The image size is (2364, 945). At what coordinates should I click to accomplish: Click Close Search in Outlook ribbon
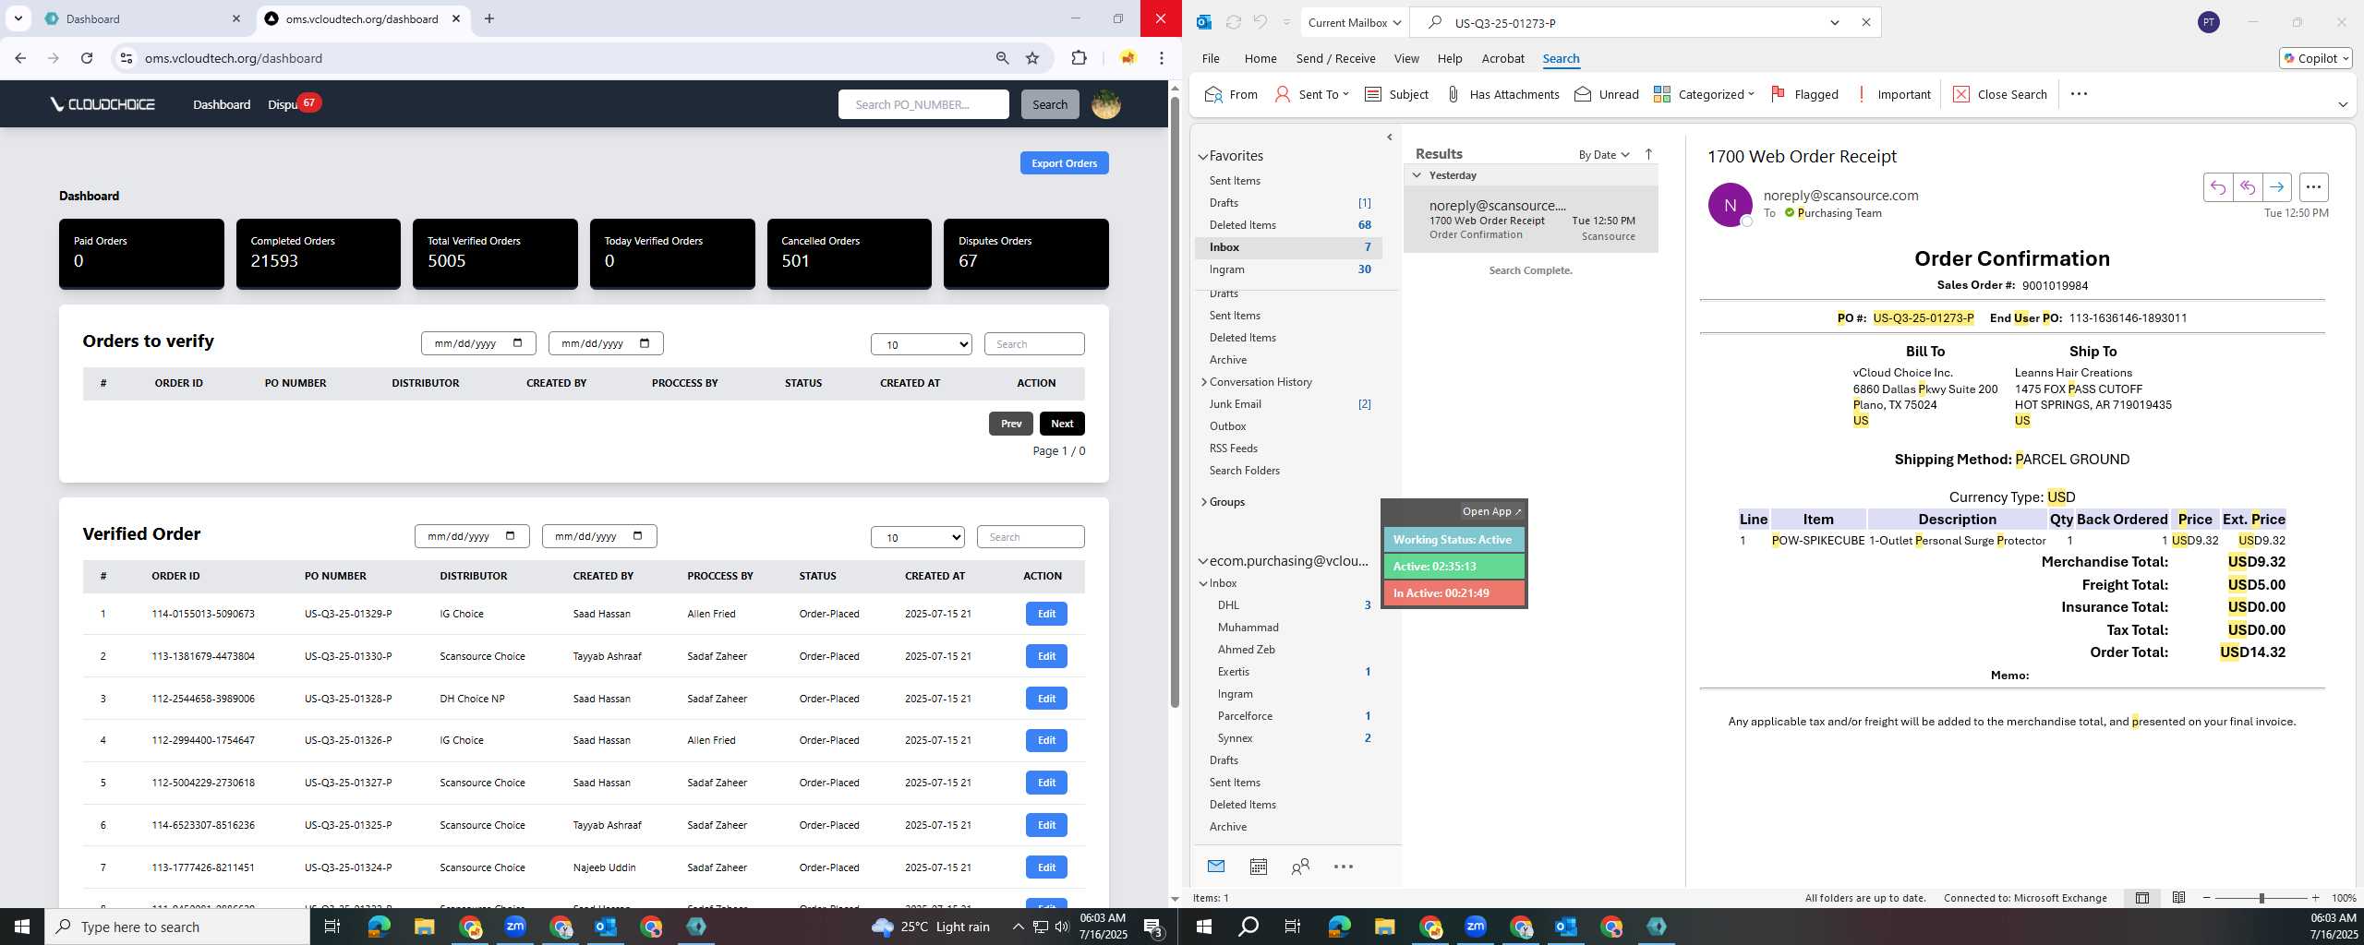click(1999, 94)
